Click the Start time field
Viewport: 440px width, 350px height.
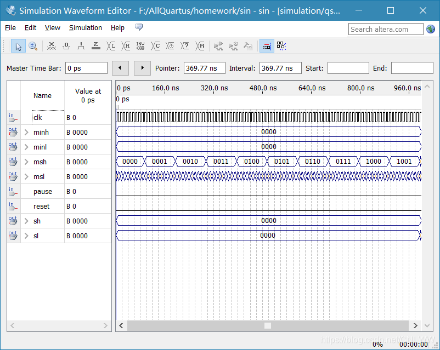[x=348, y=68]
